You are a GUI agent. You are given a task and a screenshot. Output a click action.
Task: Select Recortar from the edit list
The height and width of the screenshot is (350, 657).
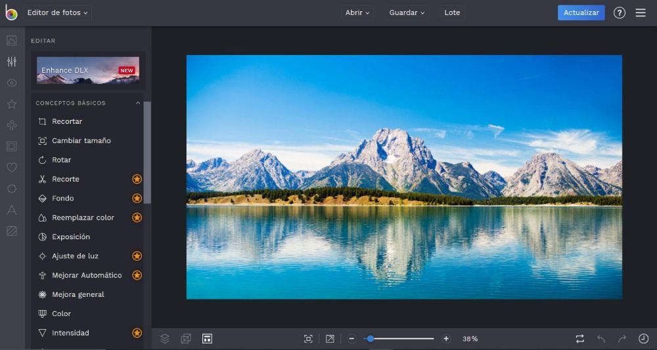pyautogui.click(x=67, y=121)
